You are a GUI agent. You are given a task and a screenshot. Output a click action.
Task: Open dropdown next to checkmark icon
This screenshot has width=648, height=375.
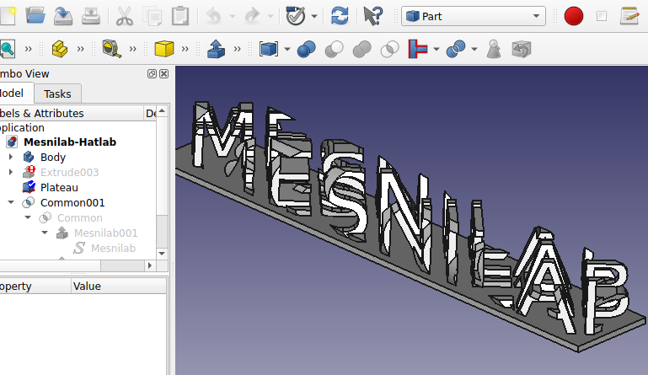click(314, 17)
